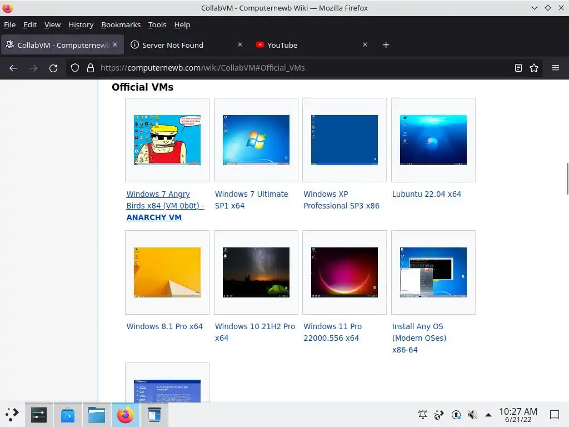Click the forward navigation arrow

(33, 68)
